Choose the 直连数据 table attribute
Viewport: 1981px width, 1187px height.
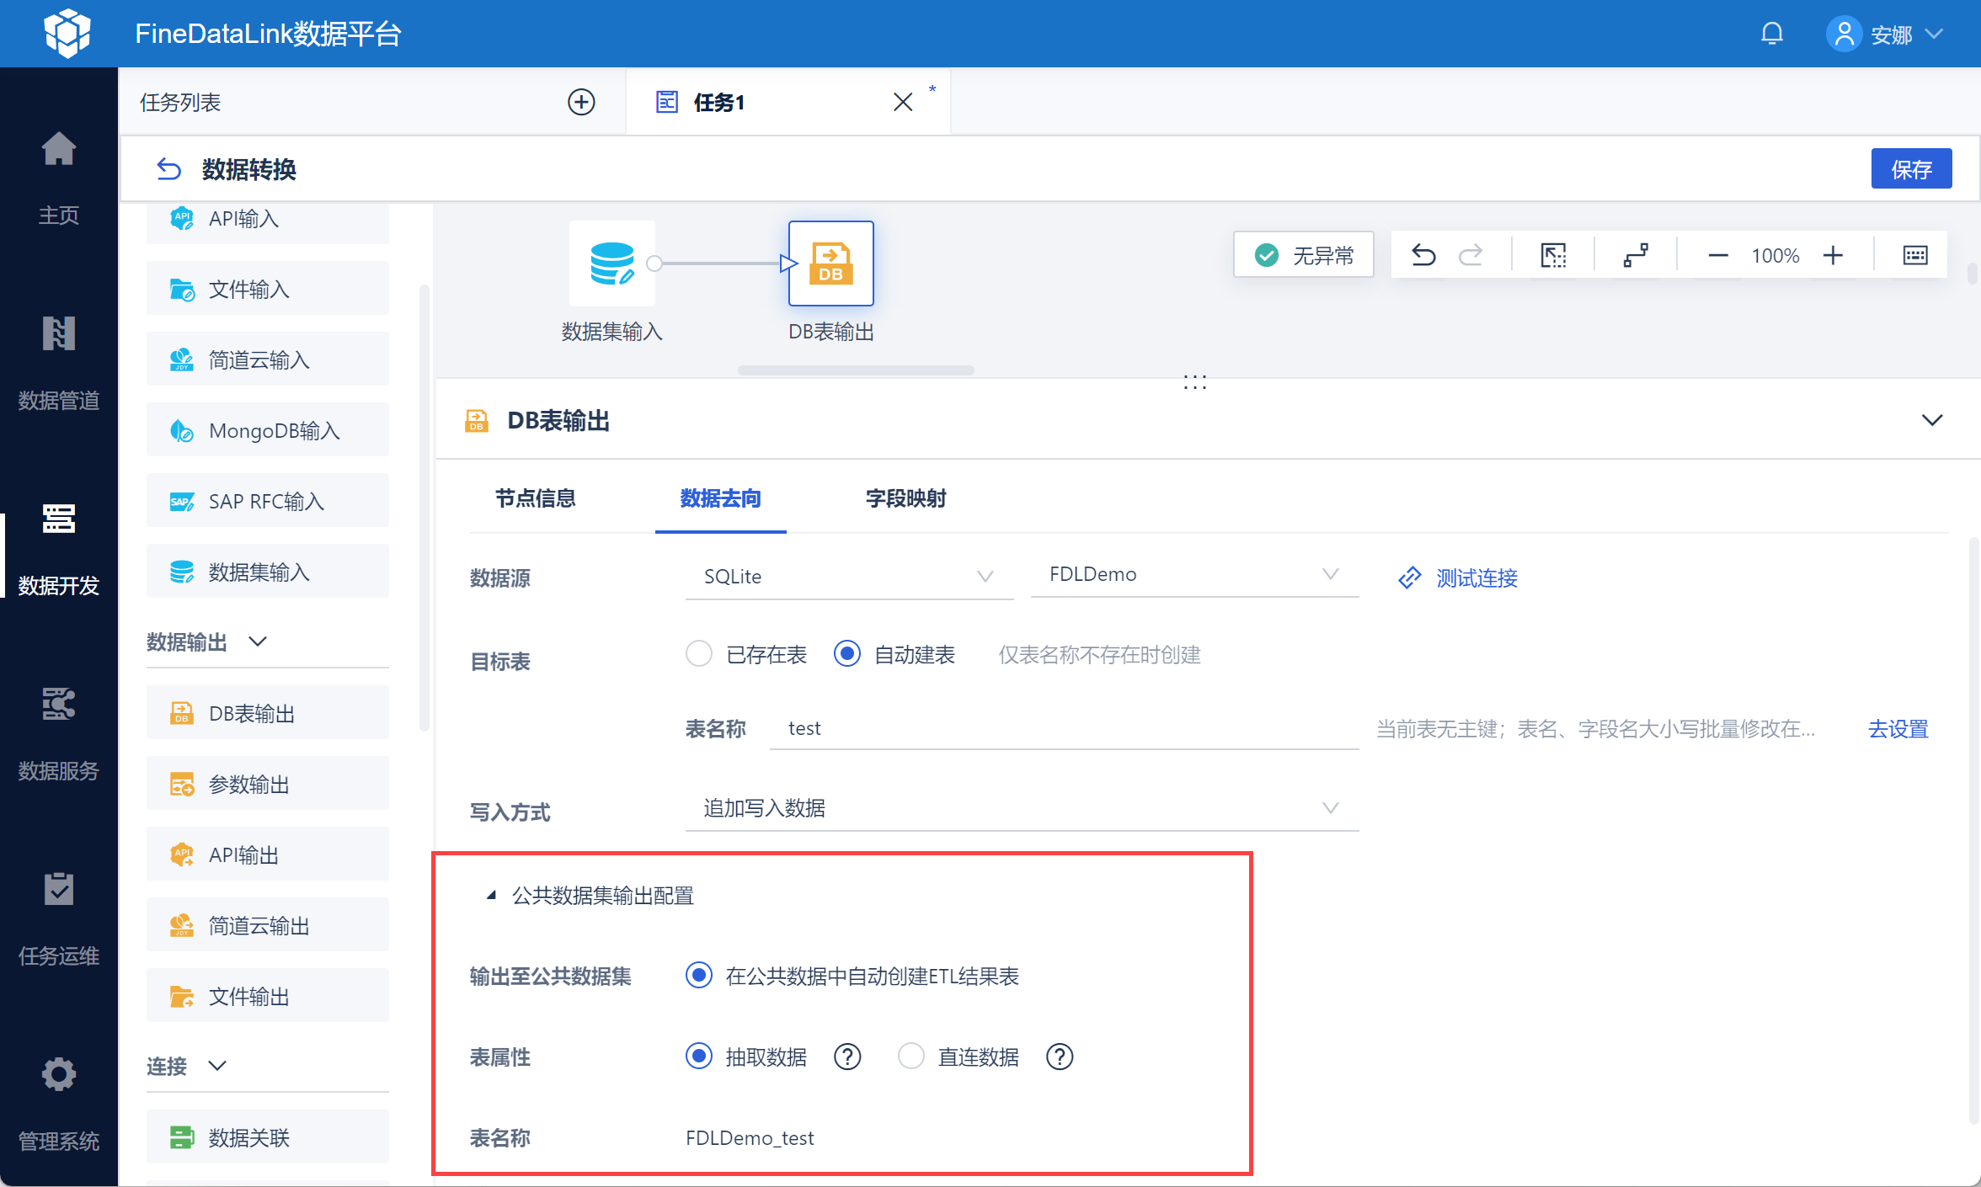coord(911,1056)
